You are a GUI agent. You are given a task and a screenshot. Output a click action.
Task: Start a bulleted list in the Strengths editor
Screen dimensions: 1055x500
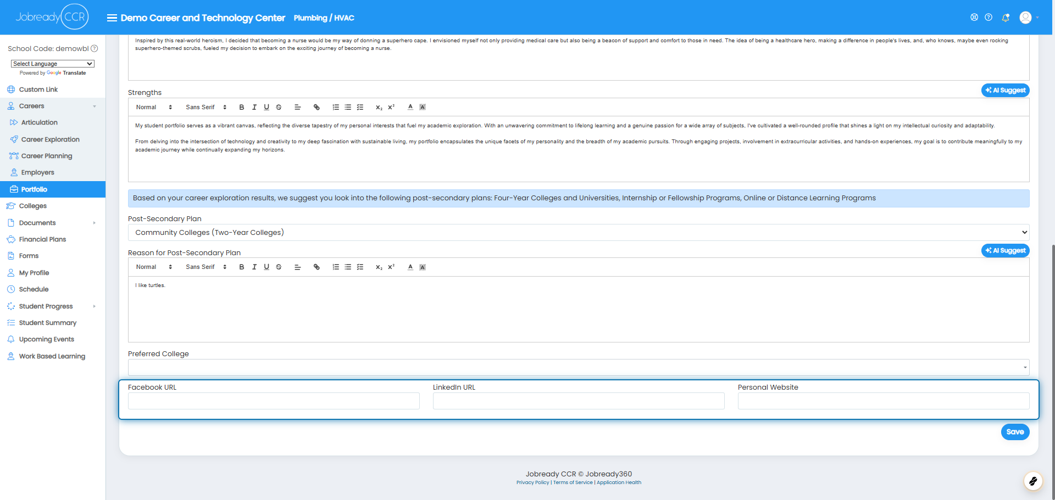click(348, 107)
